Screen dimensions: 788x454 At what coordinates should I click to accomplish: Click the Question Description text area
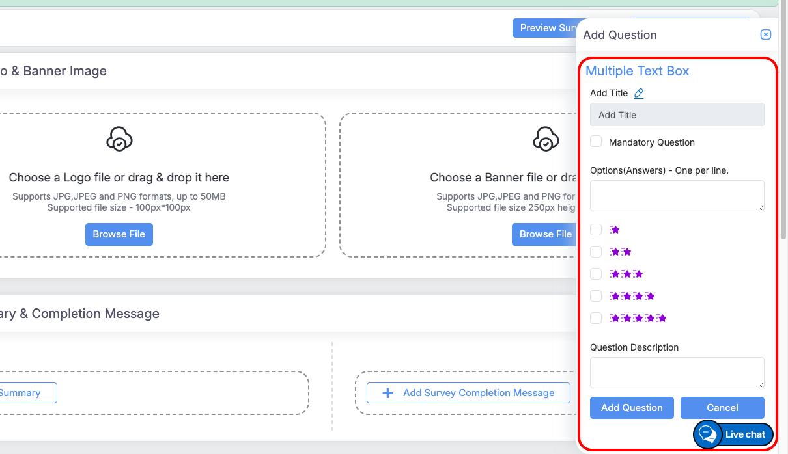[677, 373]
